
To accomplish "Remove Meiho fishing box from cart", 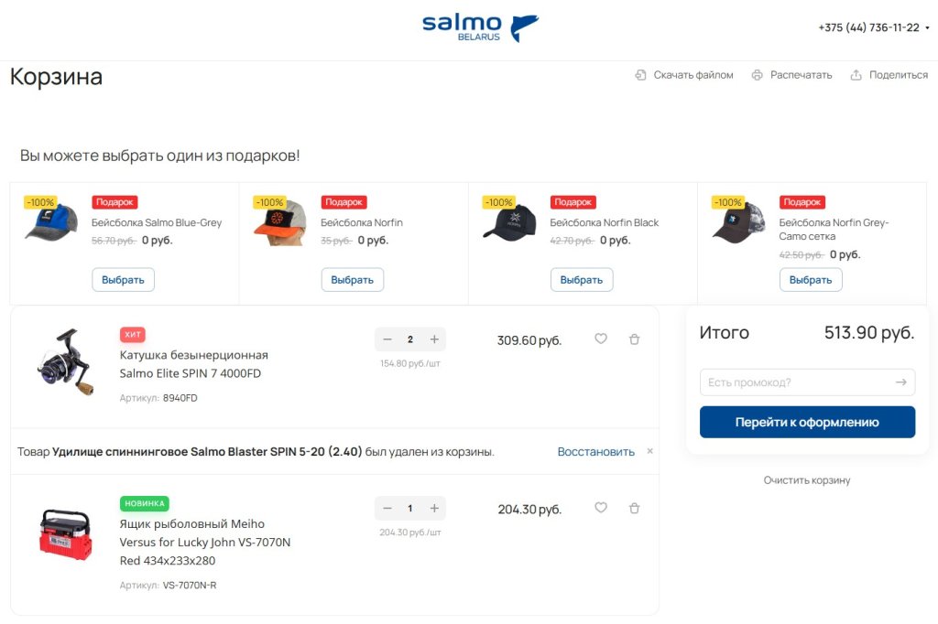I will 634,508.
